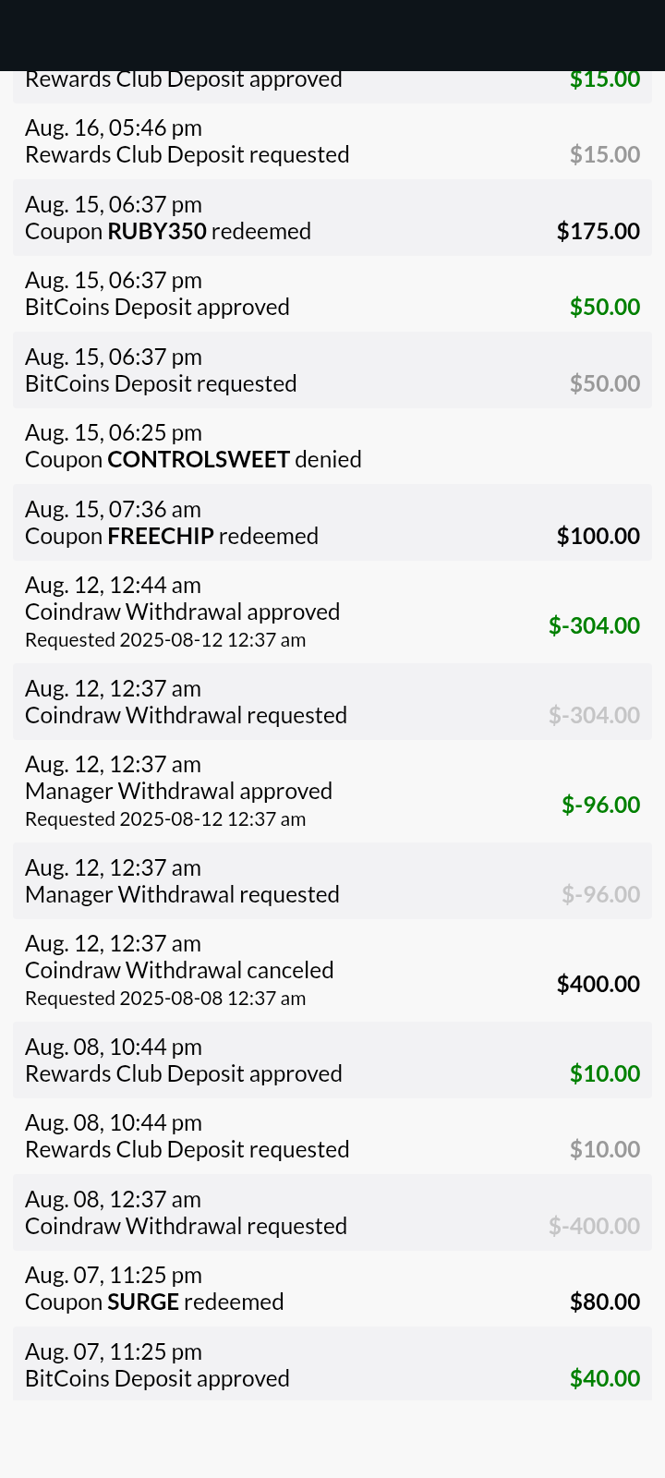The height and width of the screenshot is (1478, 665).
Task: View the denied CONTROLSWEET coupon entry
Action: [x=332, y=446]
